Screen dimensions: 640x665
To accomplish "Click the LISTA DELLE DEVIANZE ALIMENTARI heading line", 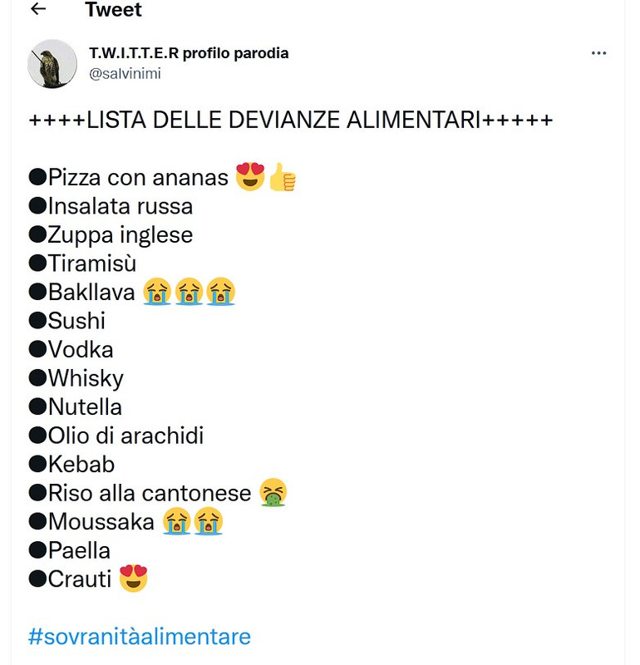I will 291,121.
